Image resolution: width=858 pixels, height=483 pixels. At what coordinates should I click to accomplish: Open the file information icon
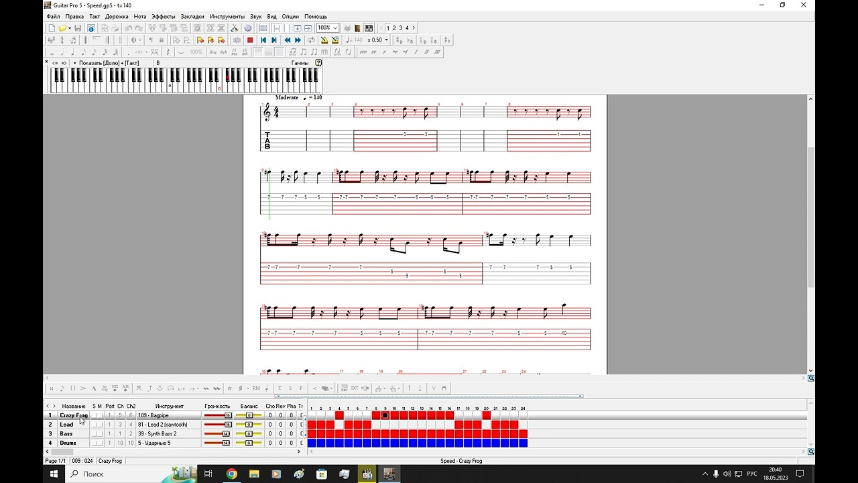pyautogui.click(x=91, y=28)
